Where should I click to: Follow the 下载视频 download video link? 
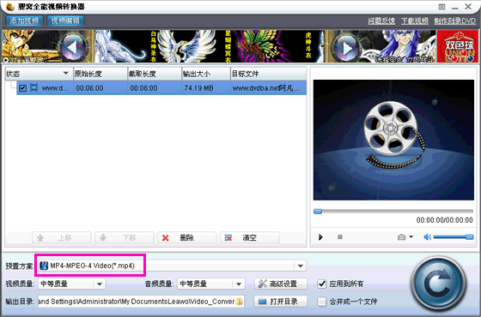coord(414,21)
